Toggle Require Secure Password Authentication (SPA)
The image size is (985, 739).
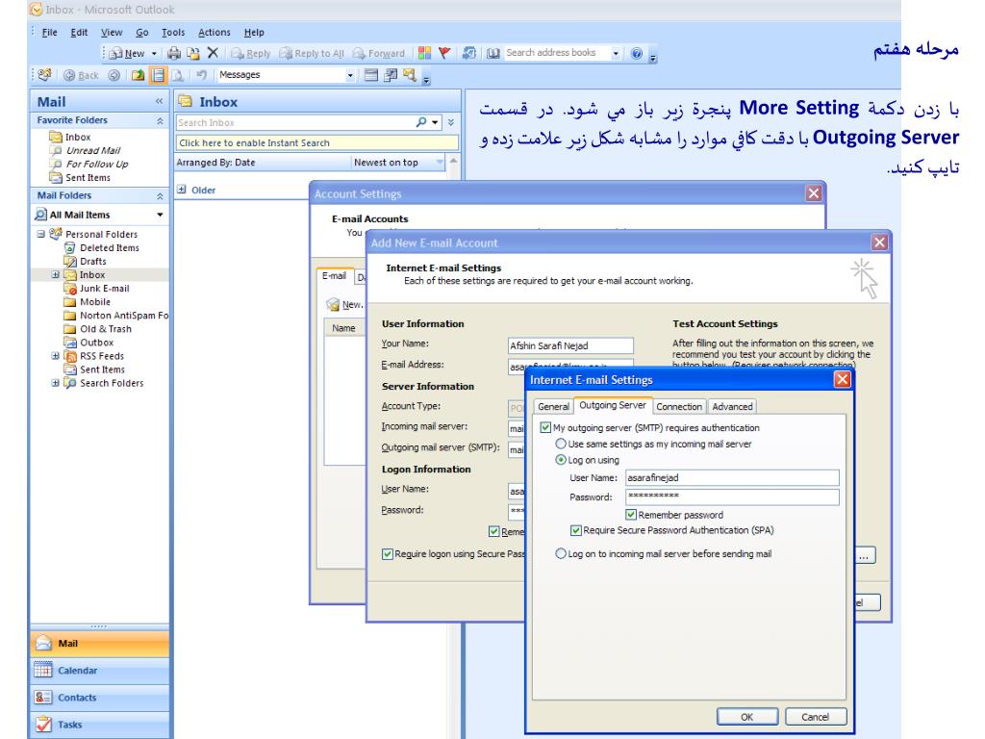[575, 530]
